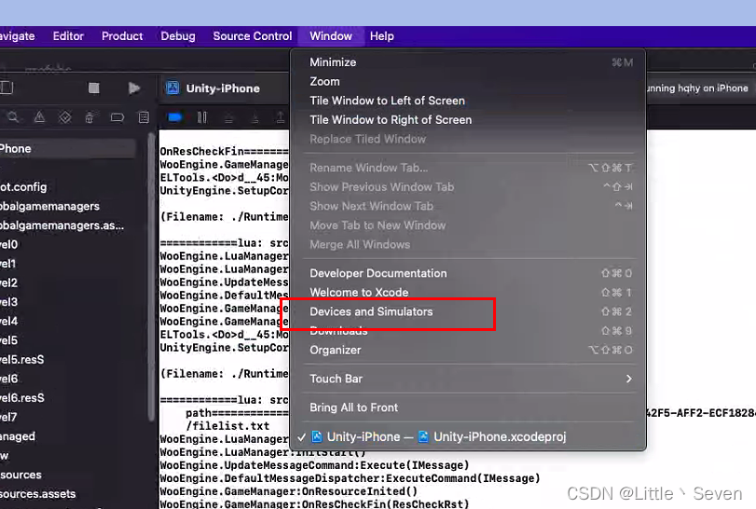Select the highlighted iPhone project row
The image size is (756, 509).
pos(67,148)
